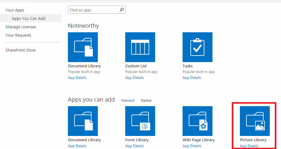The image size is (281, 149).
Task: Go to Your Apps in sidebar
Action: [15, 10]
